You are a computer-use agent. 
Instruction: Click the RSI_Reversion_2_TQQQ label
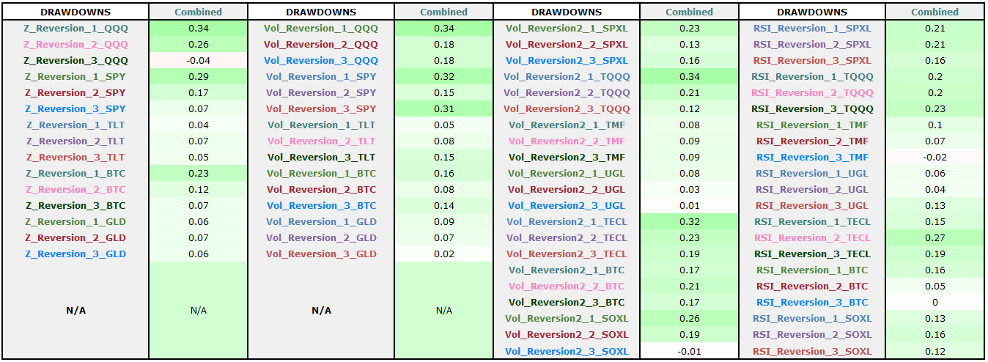tap(812, 92)
